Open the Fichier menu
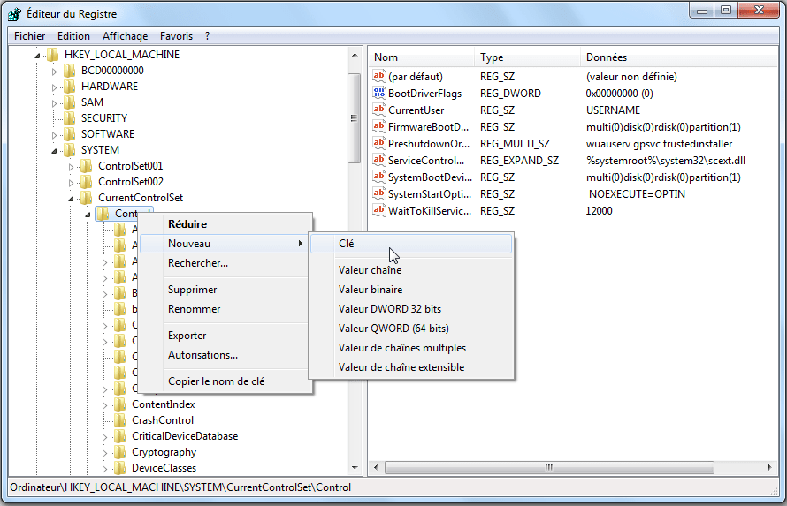This screenshot has width=787, height=506. click(29, 36)
